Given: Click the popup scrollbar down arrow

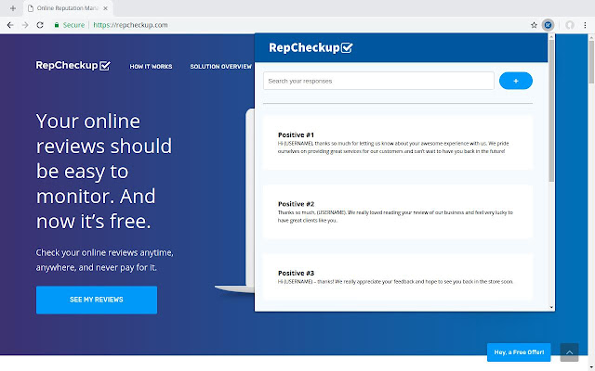Looking at the screenshot, I should [x=551, y=307].
